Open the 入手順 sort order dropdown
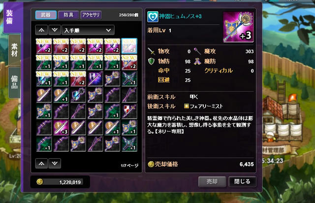 click(88, 30)
